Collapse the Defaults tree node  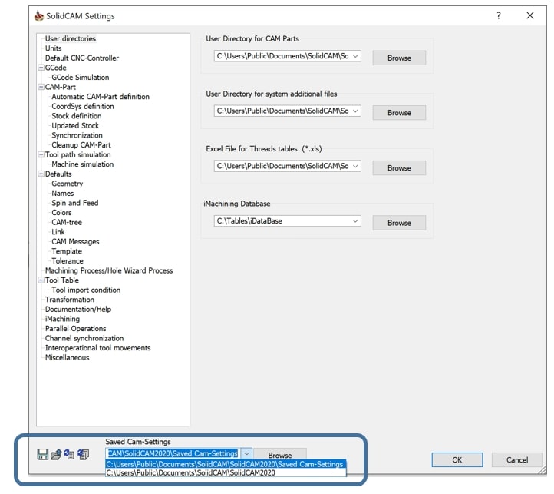coord(41,174)
